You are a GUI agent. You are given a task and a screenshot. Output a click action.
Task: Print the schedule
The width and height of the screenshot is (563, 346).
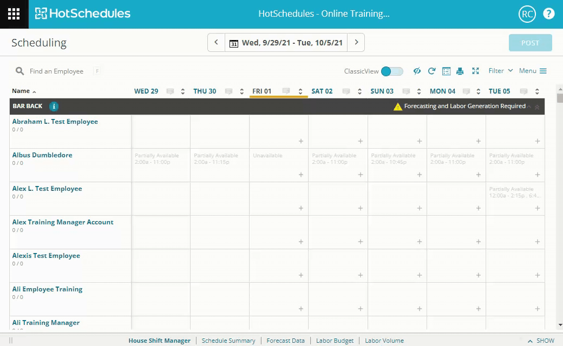click(460, 71)
